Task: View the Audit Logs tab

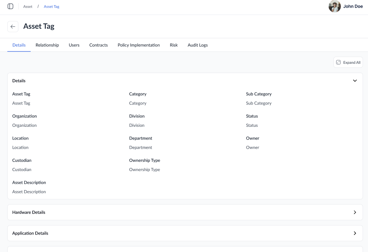Action: 198,45
